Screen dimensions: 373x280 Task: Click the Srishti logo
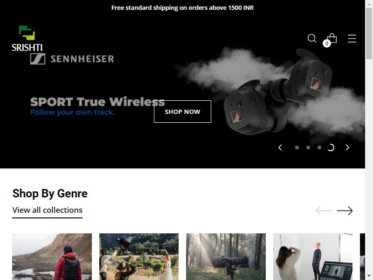27,38
